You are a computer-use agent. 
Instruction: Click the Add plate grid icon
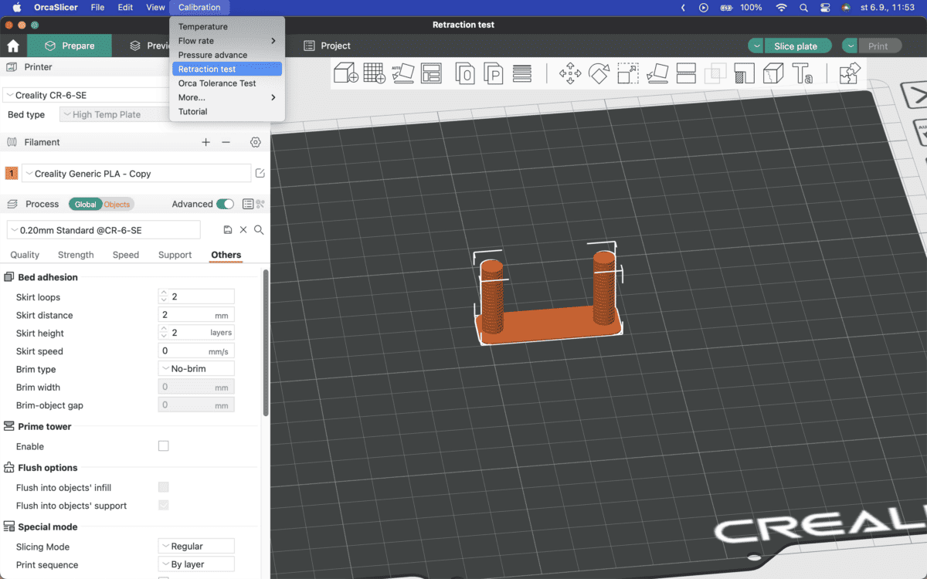(x=374, y=73)
